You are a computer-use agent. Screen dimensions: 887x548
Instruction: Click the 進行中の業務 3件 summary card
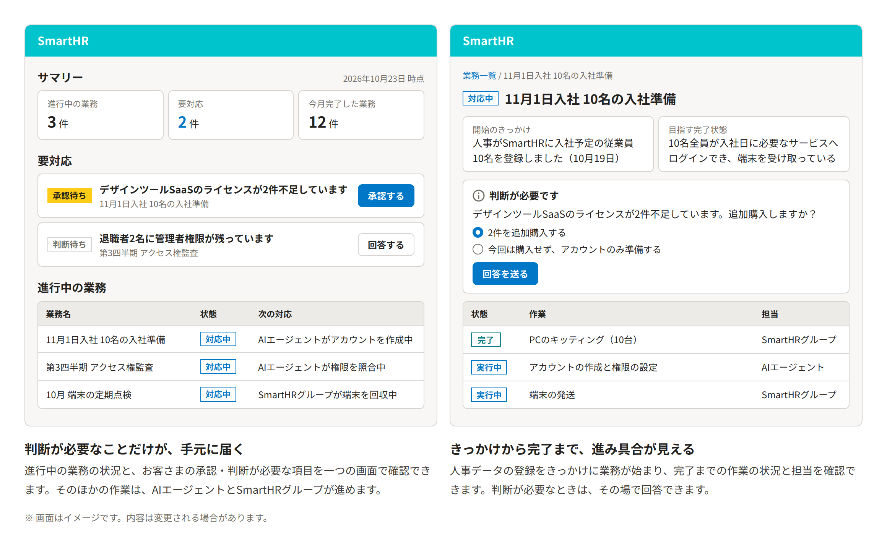tap(101, 115)
